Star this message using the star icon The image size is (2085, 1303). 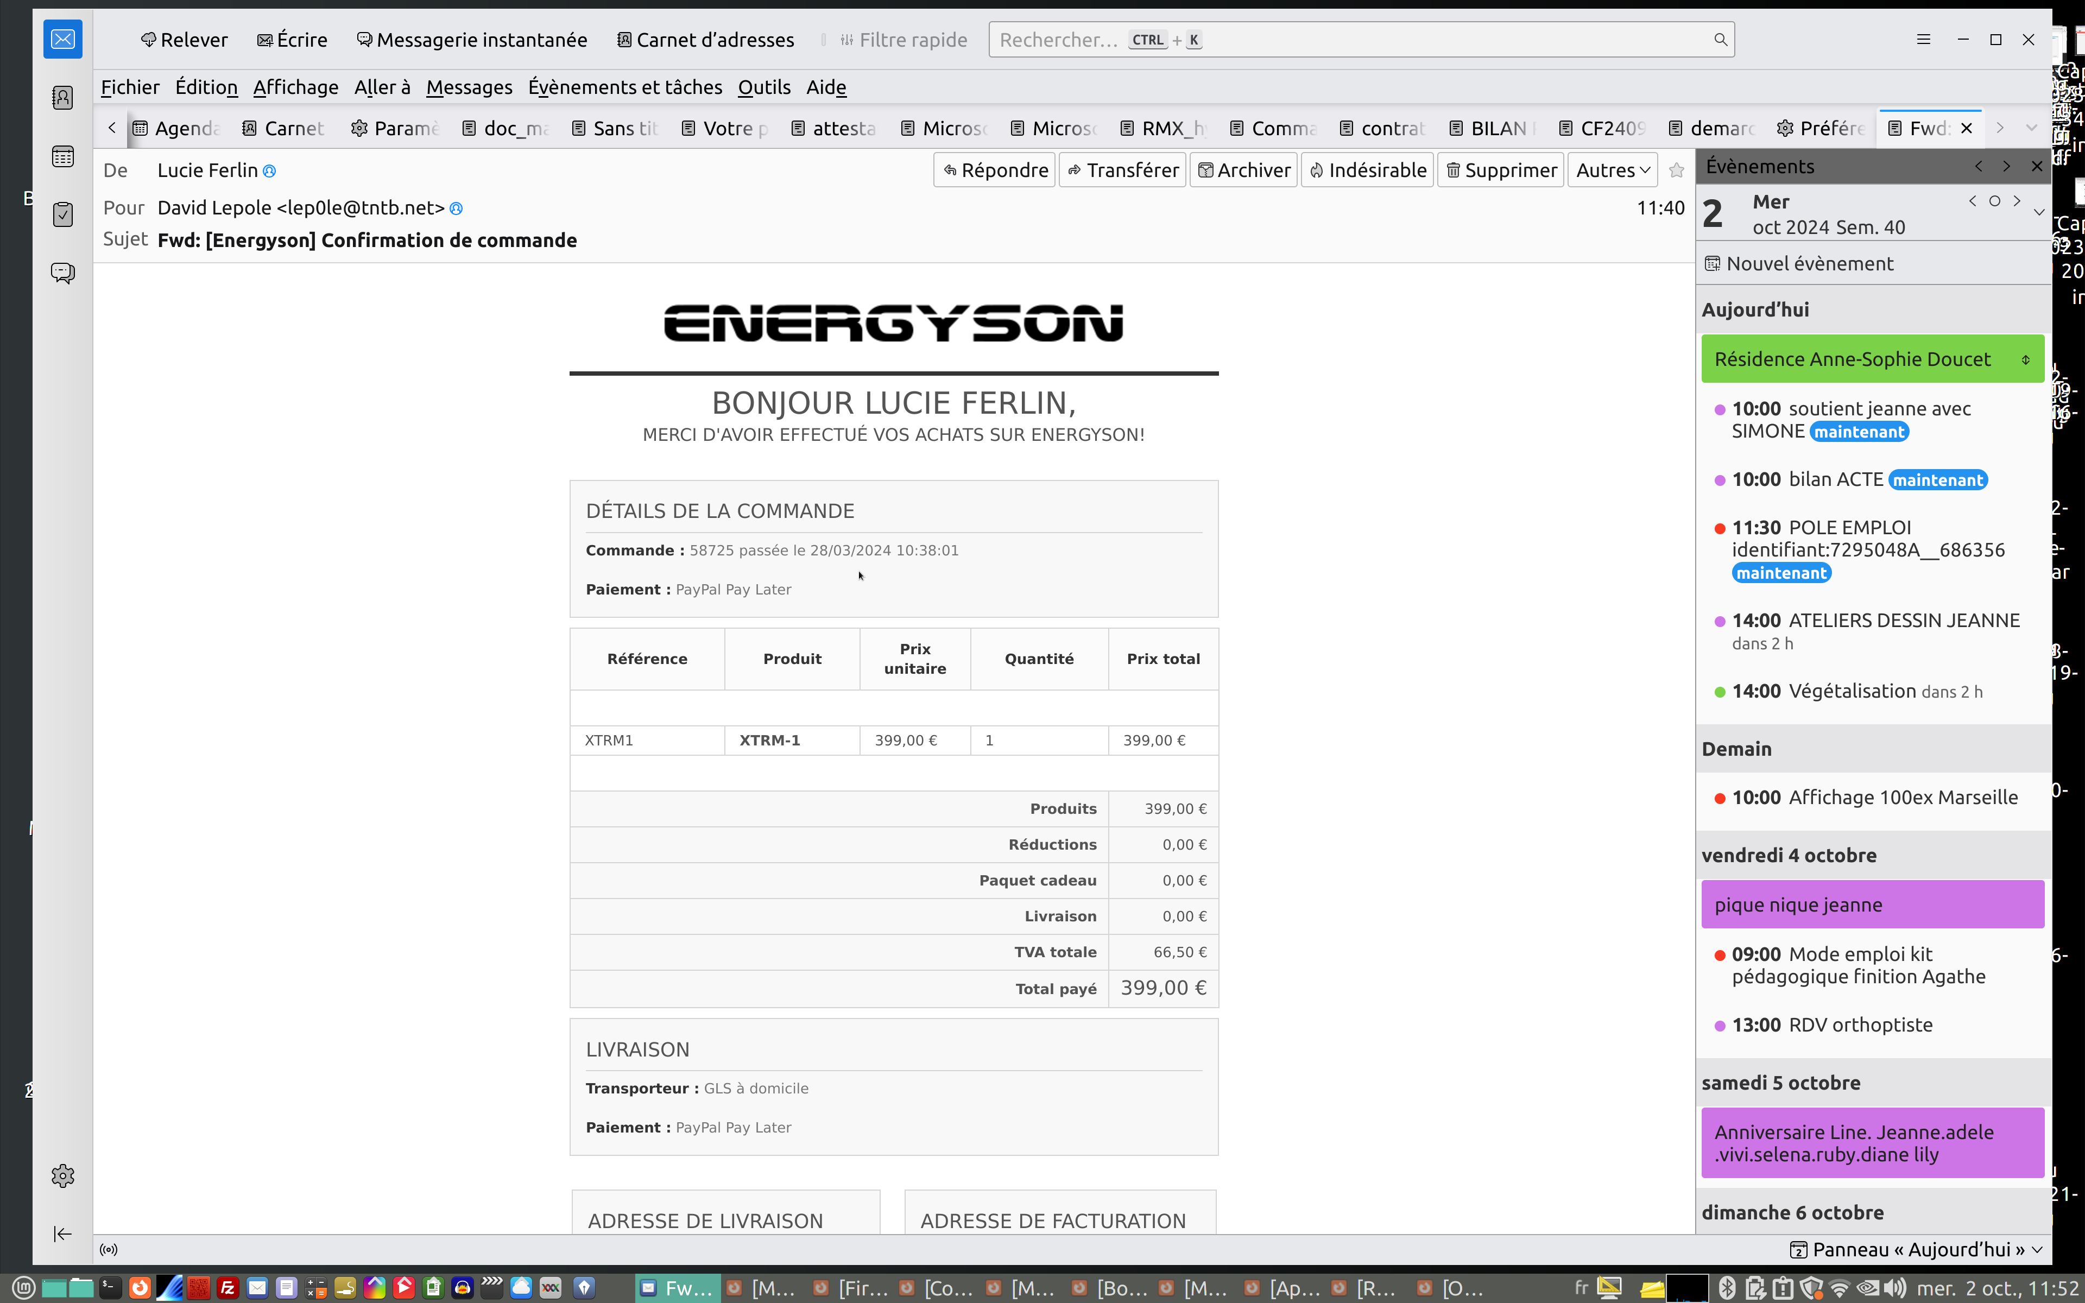pyautogui.click(x=1676, y=170)
